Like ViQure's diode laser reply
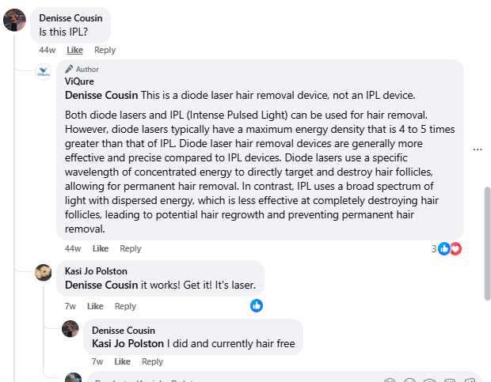This screenshot has height=382, width=491. tap(101, 248)
